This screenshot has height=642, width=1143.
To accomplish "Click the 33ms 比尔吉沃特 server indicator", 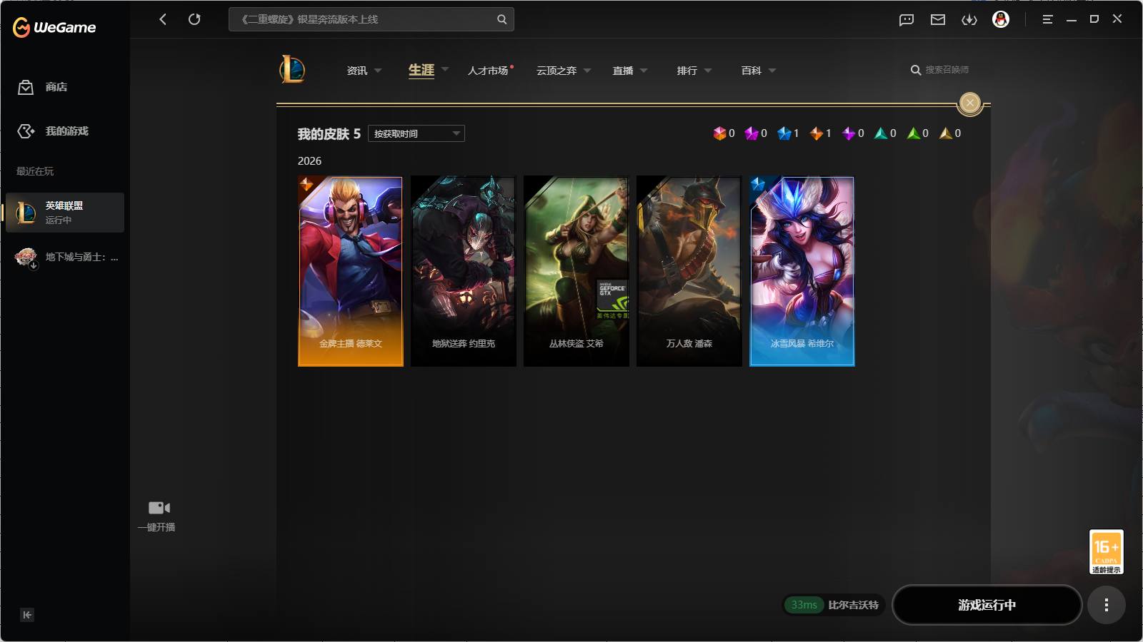I will [834, 605].
